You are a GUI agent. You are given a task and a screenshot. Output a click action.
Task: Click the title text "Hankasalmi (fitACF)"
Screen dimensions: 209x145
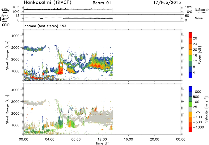48,2
